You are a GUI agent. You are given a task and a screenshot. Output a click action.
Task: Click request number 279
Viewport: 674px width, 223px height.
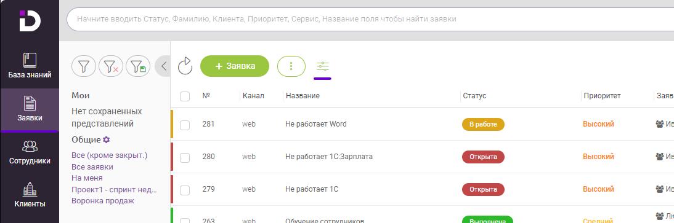pos(208,189)
